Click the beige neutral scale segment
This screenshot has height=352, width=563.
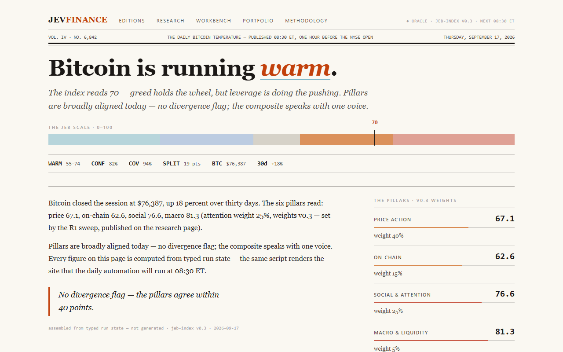[x=277, y=139]
